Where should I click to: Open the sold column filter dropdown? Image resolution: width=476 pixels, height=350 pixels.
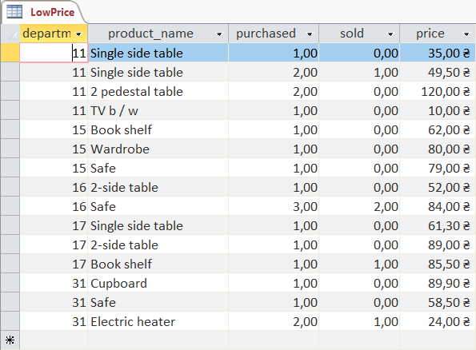(390, 34)
